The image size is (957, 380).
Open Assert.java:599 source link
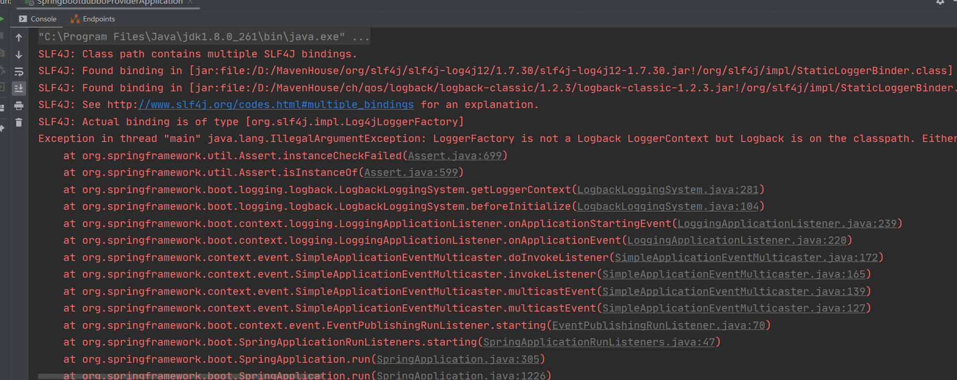tap(411, 173)
